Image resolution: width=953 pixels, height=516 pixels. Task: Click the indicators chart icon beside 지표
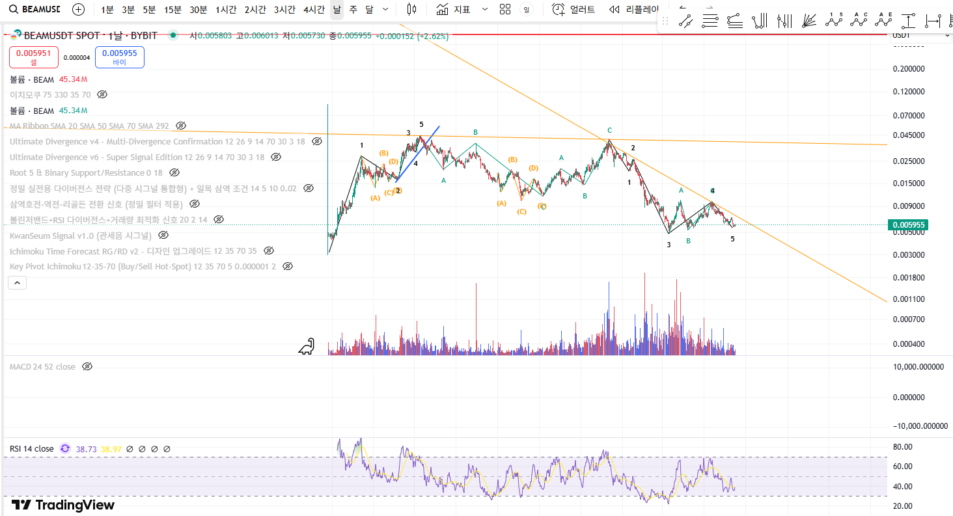point(442,9)
